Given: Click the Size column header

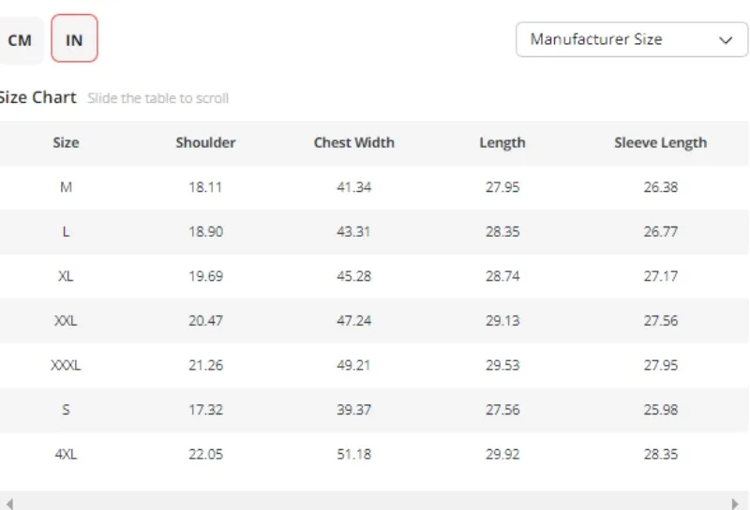Looking at the screenshot, I should tap(66, 143).
